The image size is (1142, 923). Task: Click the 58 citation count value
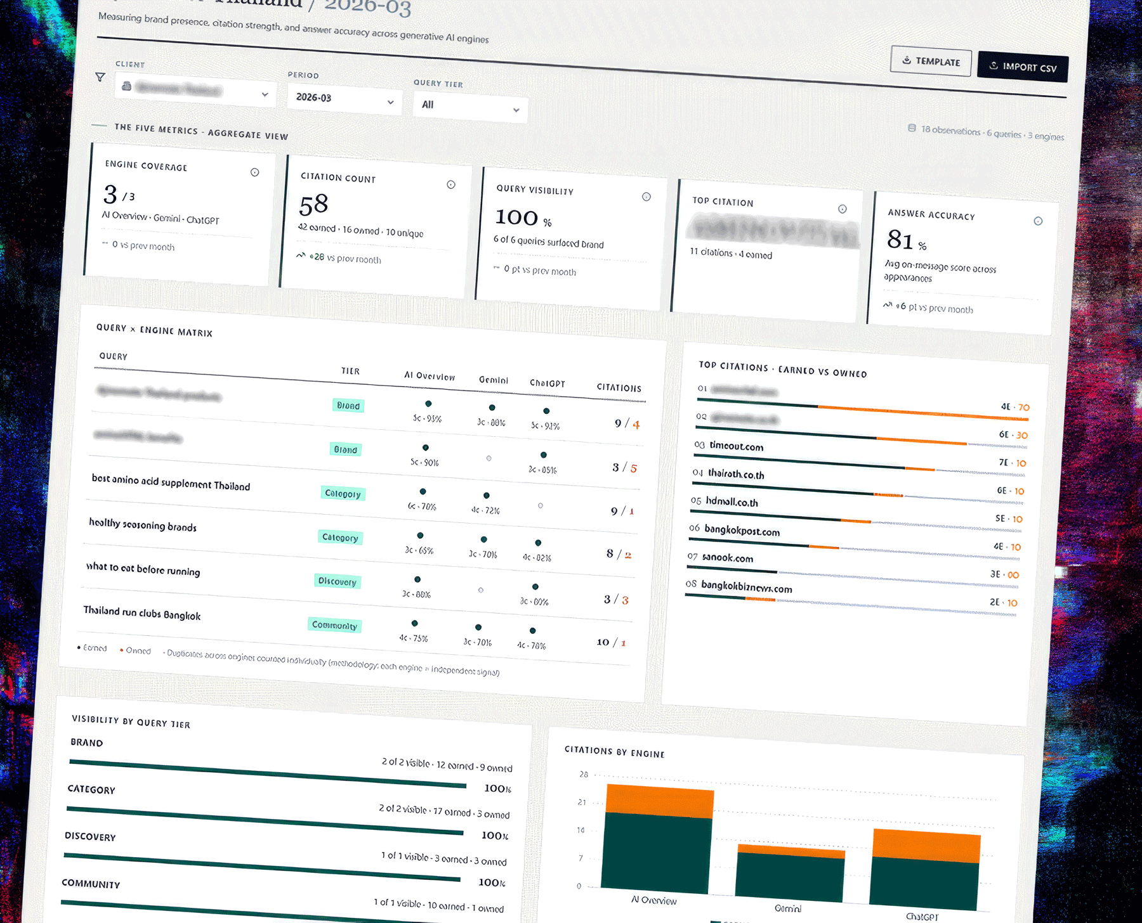313,205
